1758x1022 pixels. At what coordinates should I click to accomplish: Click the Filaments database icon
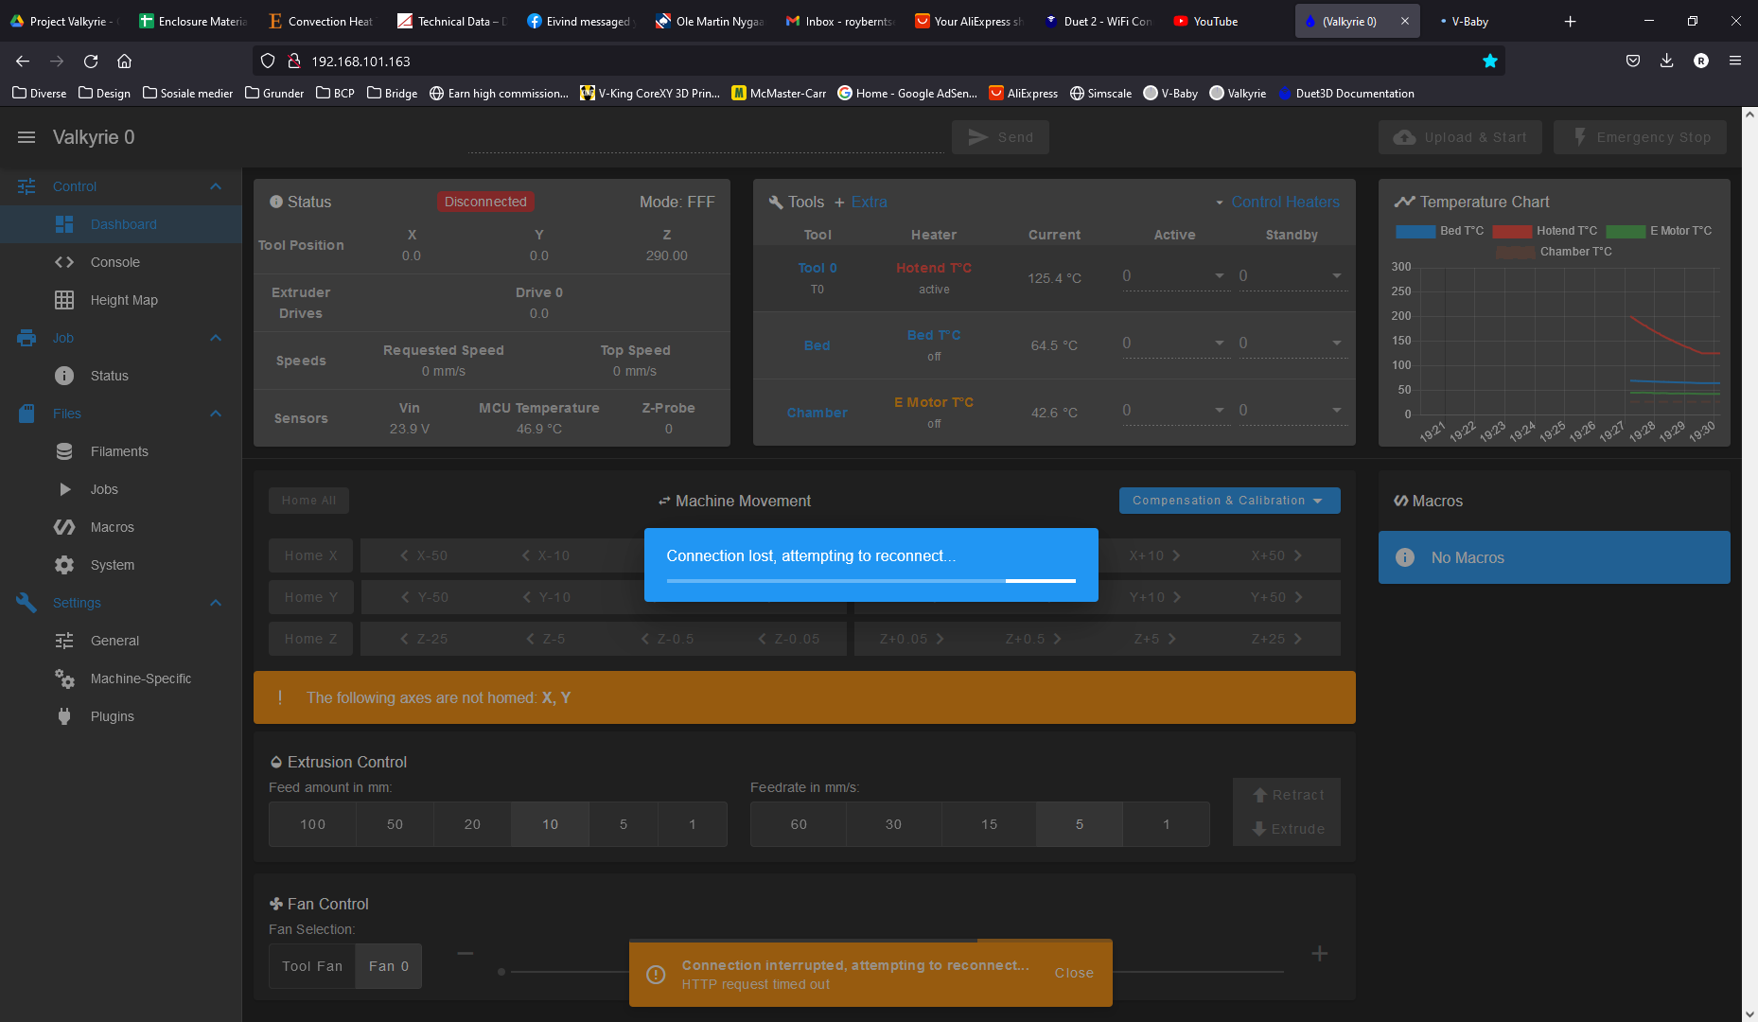(64, 451)
